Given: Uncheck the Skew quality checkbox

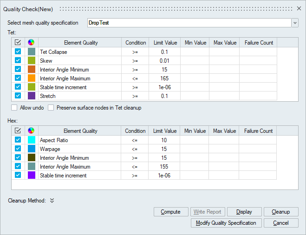Looking at the screenshot, I should [x=18, y=61].
